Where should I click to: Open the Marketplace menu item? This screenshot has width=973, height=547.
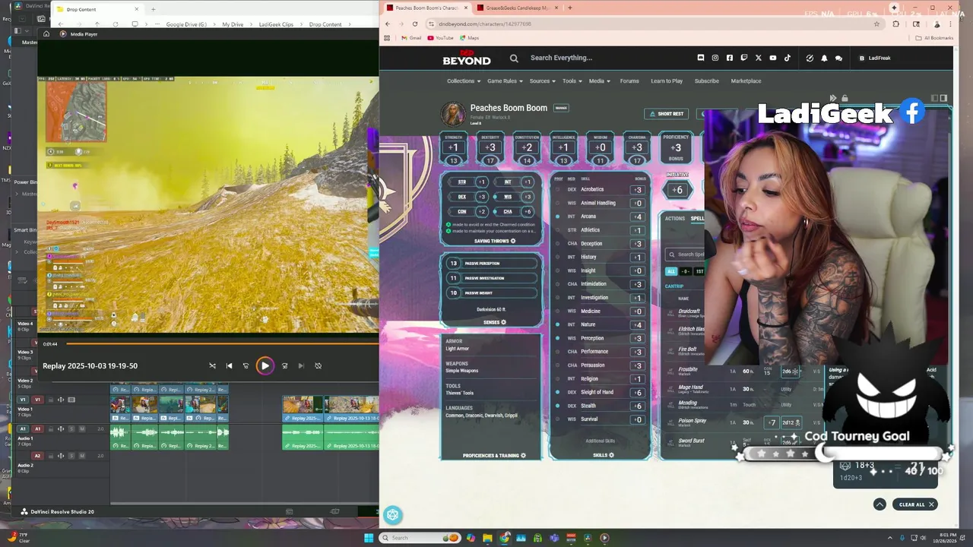746,81
